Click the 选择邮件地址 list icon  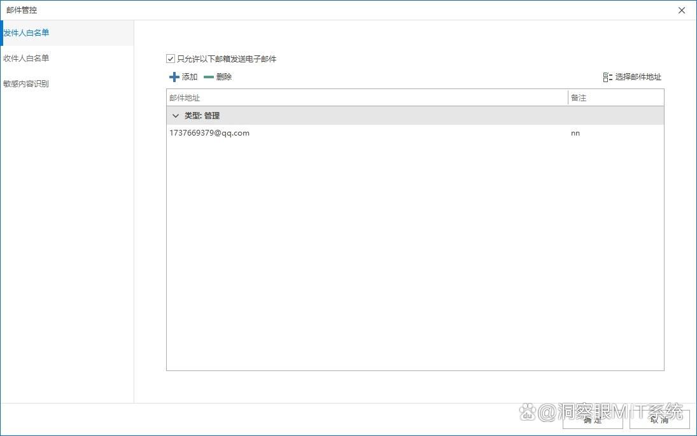[x=607, y=77]
